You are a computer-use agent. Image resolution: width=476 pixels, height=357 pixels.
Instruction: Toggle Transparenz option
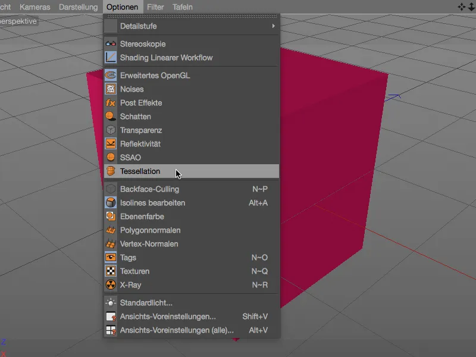[191, 130]
